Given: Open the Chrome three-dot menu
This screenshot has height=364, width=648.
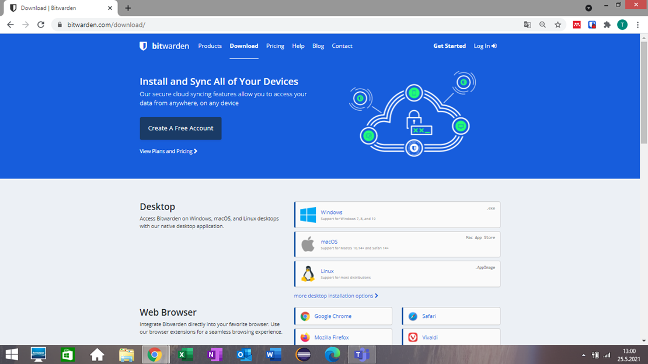Looking at the screenshot, I should pyautogui.click(x=637, y=24).
